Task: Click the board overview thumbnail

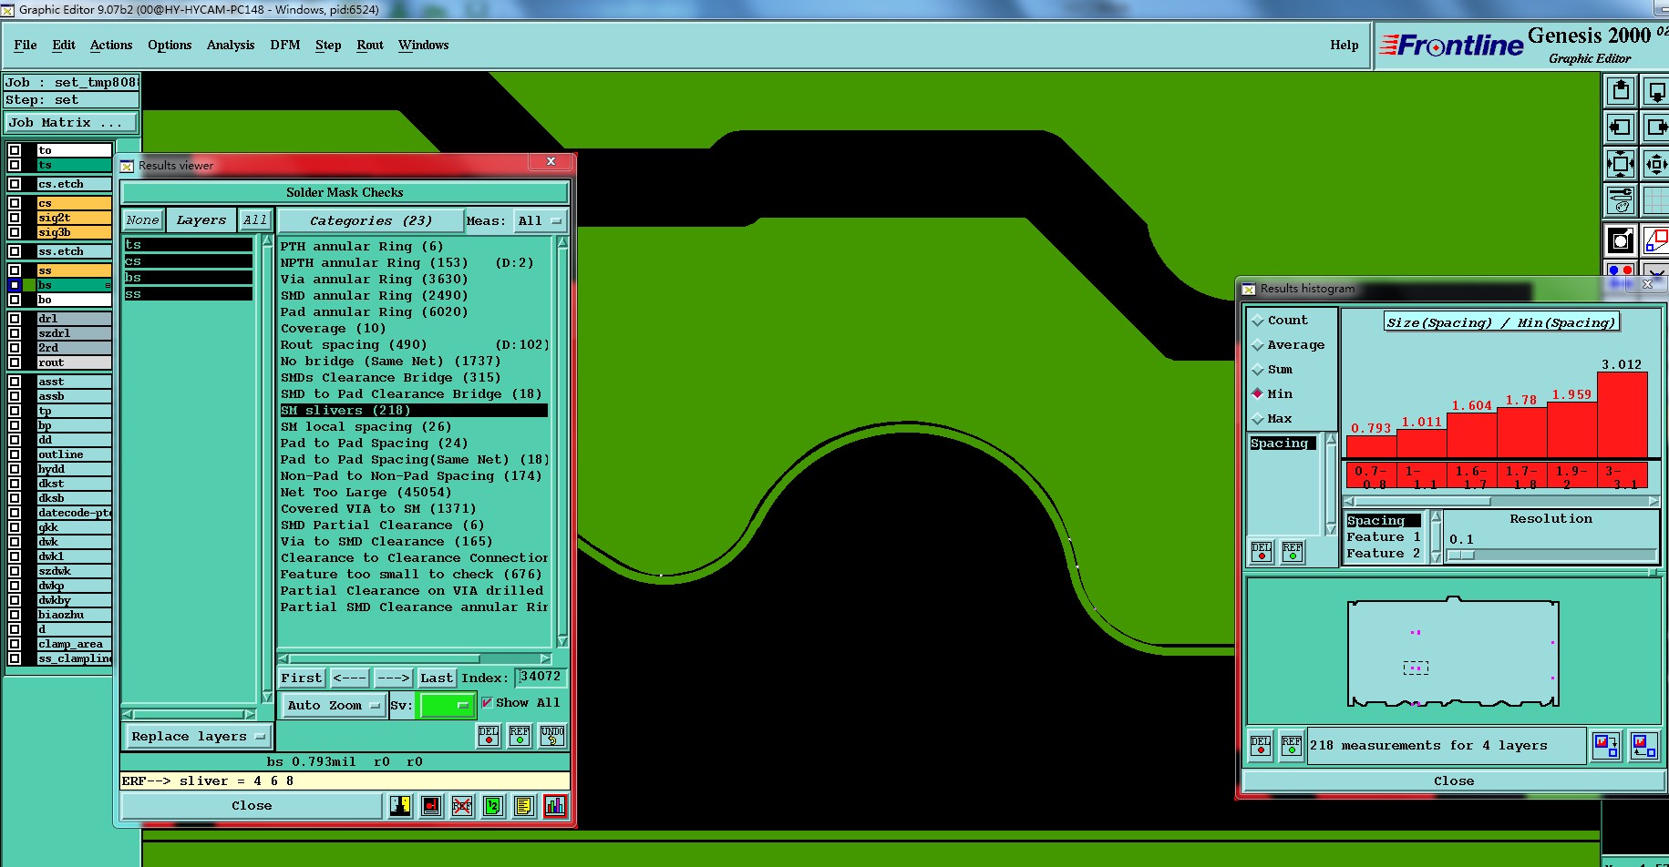Action: 1453,652
